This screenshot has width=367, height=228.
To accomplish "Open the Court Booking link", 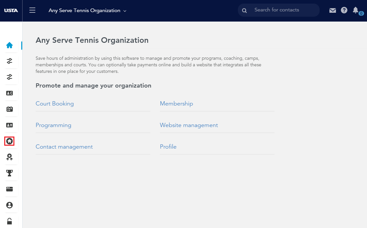I will 55,104.
